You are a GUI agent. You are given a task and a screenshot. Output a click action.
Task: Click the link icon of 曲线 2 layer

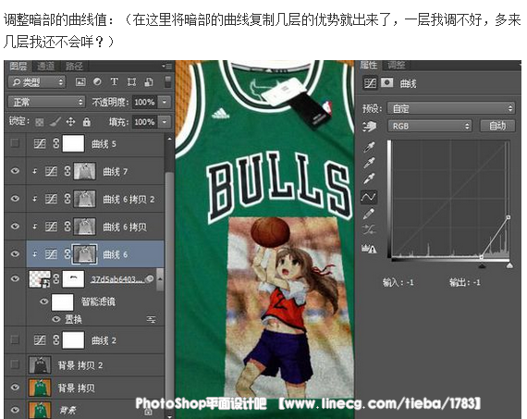[56, 340]
